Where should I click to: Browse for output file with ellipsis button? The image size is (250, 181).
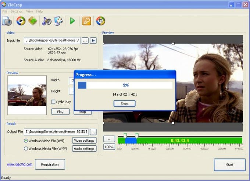pyautogui.click(x=93, y=132)
